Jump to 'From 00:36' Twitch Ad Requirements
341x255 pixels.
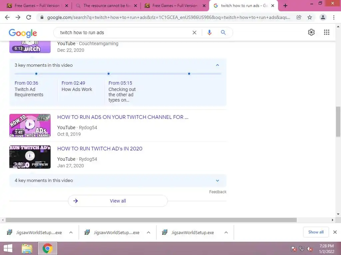29,89
